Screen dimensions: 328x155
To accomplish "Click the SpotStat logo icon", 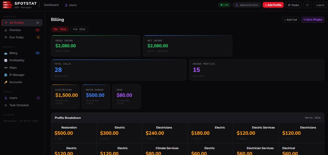I will [7, 5].
